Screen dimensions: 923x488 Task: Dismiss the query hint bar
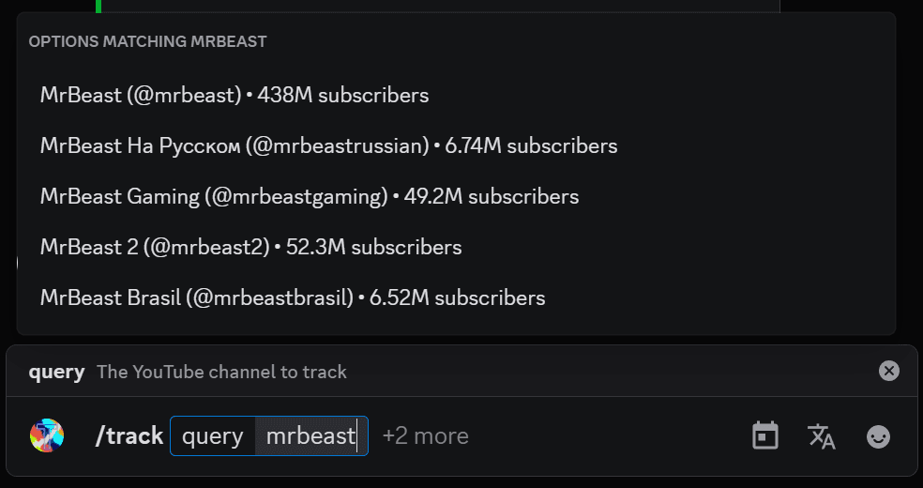[888, 371]
